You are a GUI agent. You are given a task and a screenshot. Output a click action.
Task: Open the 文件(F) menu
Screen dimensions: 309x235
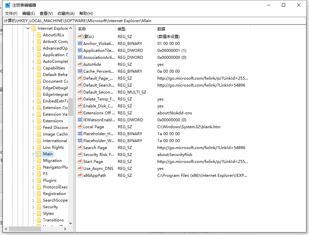(11, 14)
